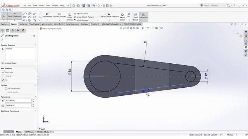Viewport: 248px width, 139px height.
Task: Open SOLIDWORKS Resources home icon in task pane
Action: (246, 32)
